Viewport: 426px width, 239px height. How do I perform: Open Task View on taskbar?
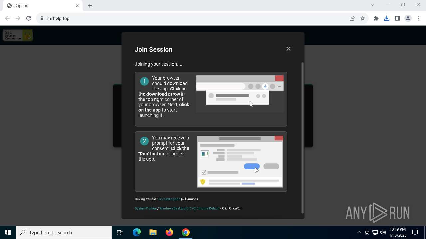(x=120, y=232)
